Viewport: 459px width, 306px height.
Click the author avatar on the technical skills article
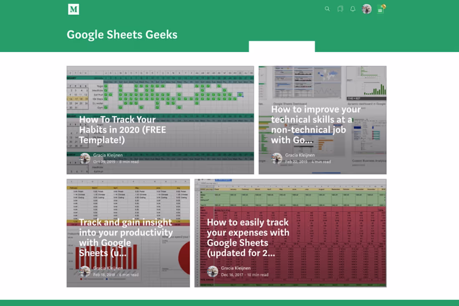point(277,158)
